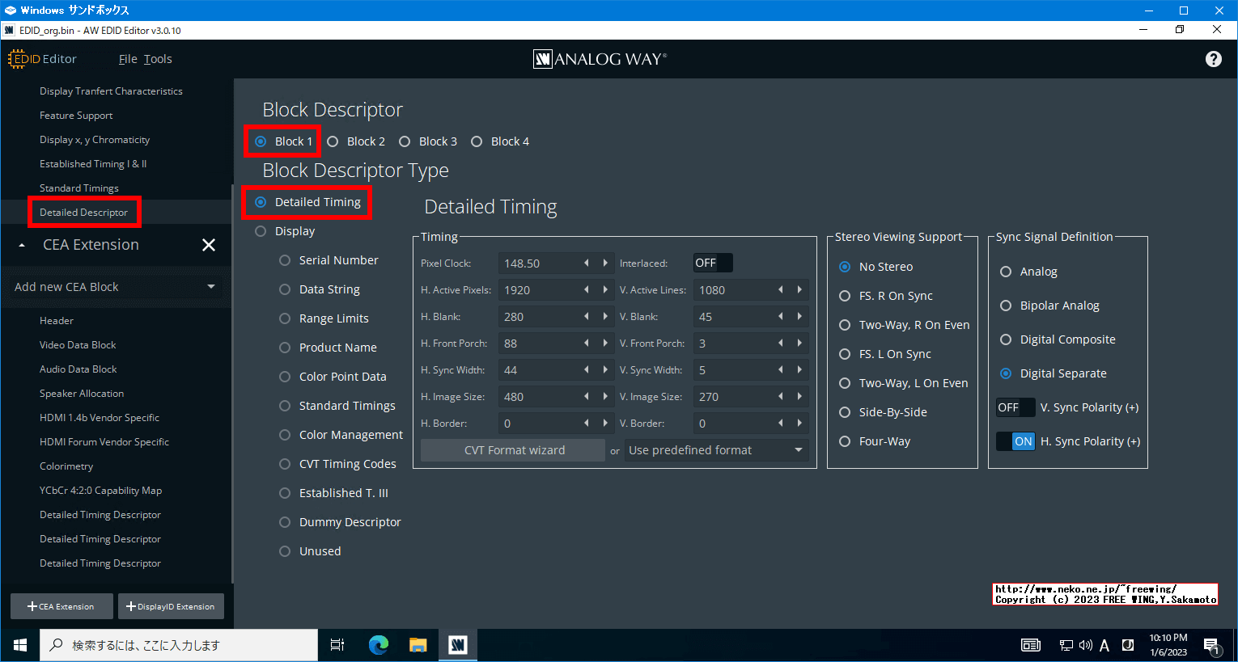Screen dimensions: 1238x662
Task: Click the help question mark icon
Action: [x=1213, y=59]
